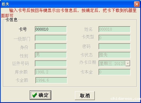Select the 一级部门 field
Image resolution: width=141 pixels, height=103 pixels.
click(x=51, y=38)
